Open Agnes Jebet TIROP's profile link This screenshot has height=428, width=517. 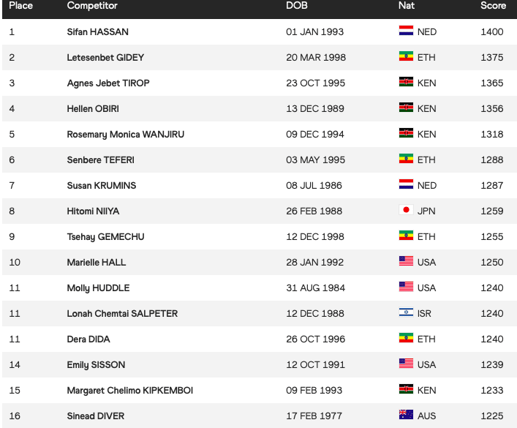[x=108, y=83]
